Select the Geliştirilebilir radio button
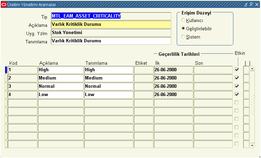Image resolution: width=261 pixels, height=158 pixels. point(183,29)
